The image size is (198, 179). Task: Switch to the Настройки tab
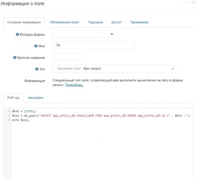[36, 98]
